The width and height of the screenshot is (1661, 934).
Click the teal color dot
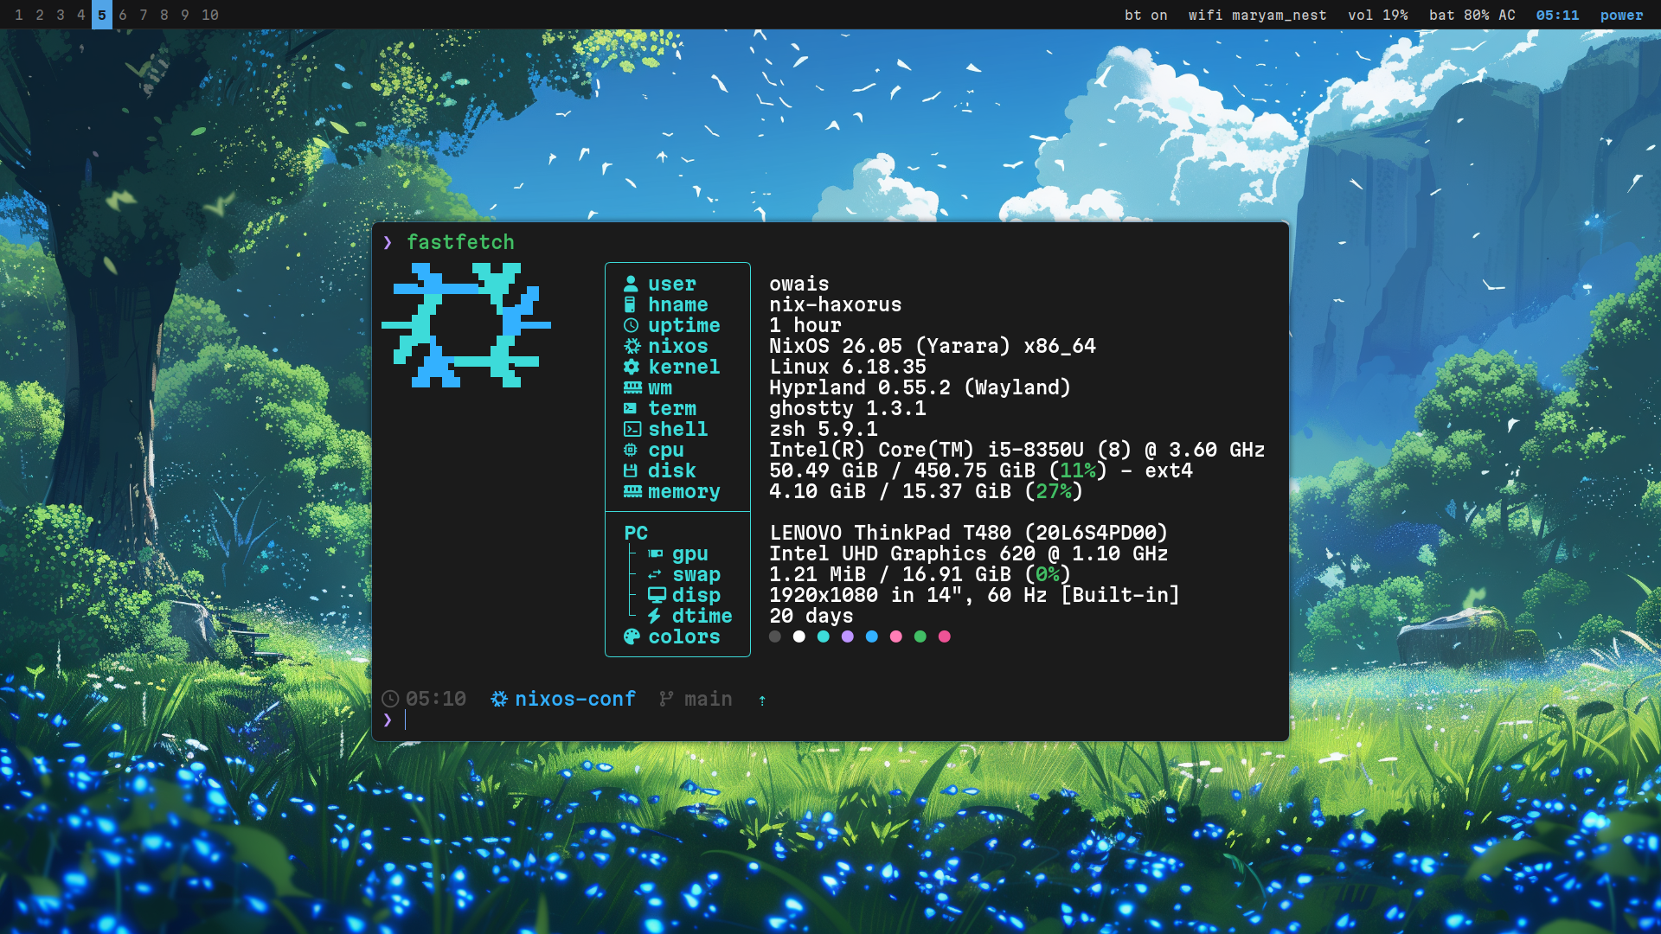[824, 637]
